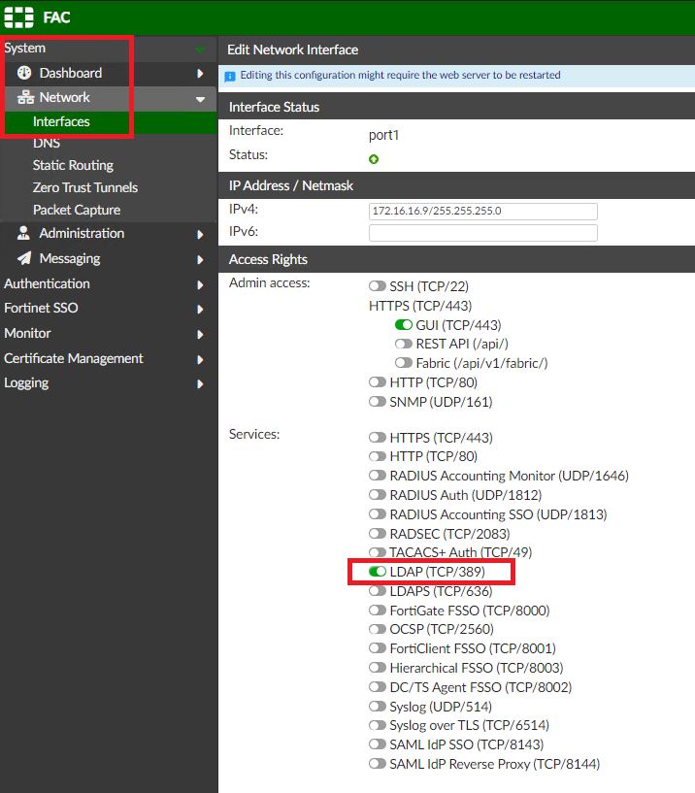The image size is (695, 793).
Task: Open the Fortinet SSO menu
Action: (41, 308)
